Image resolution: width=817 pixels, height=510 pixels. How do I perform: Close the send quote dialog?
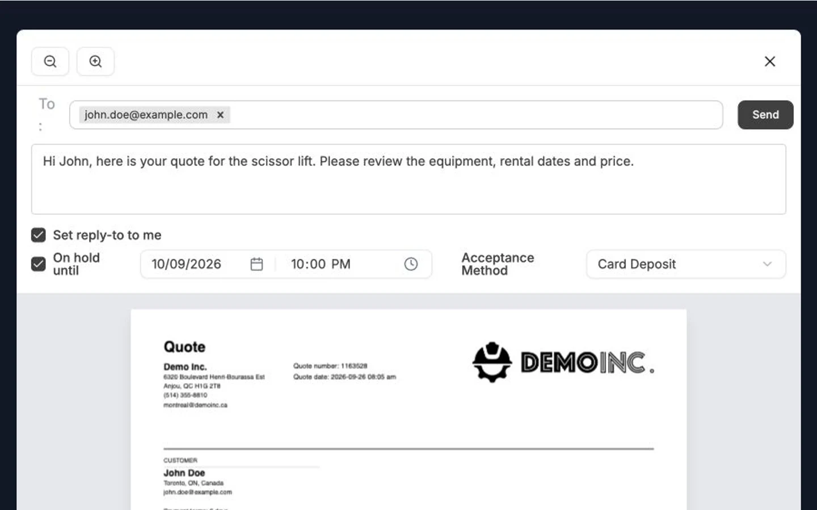click(x=769, y=61)
